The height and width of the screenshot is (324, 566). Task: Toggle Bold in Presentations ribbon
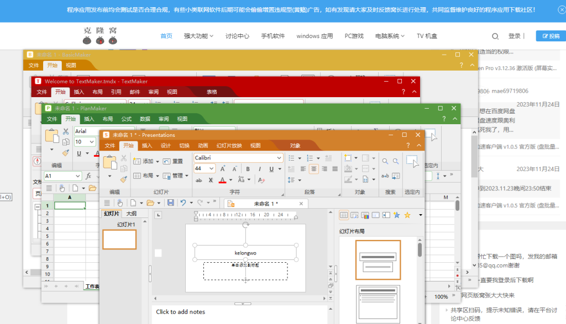click(248, 169)
